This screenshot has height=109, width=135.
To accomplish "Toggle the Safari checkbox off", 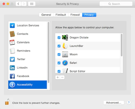I will (59, 63).
